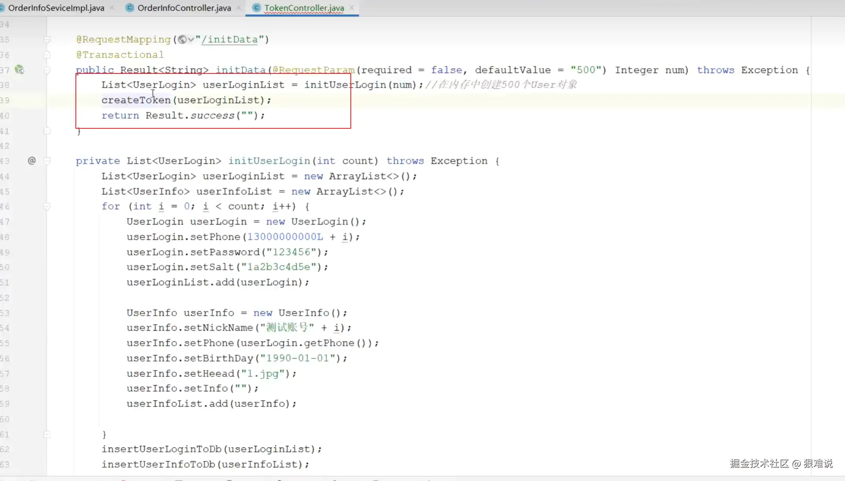Screen dimensions: 845x481
Task: Click the createToken method call on line 39
Action: 136,100
